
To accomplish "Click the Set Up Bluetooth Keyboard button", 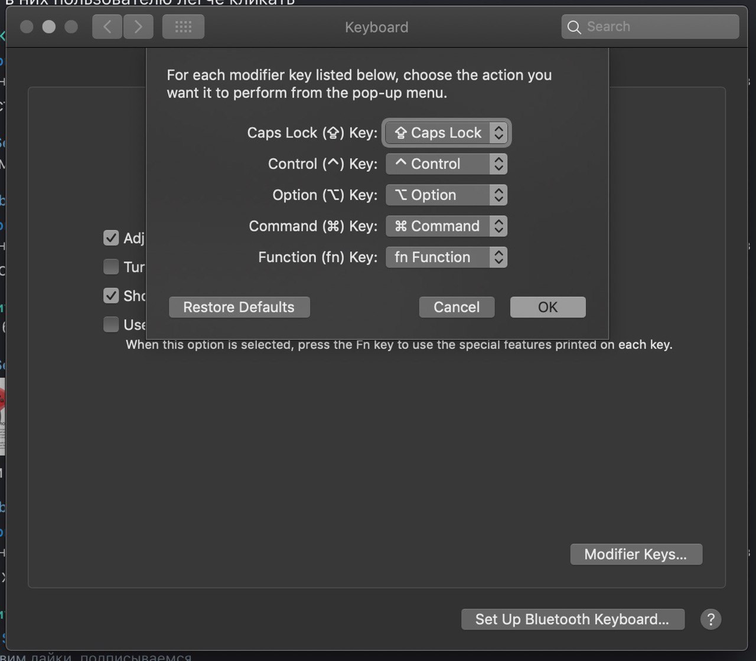I will click(573, 619).
